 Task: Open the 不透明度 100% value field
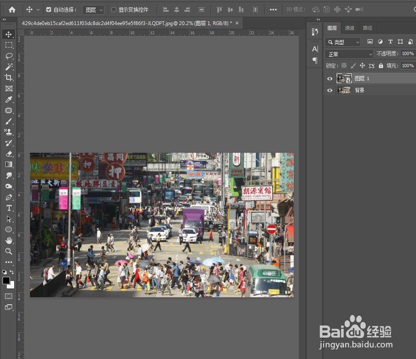[408, 53]
